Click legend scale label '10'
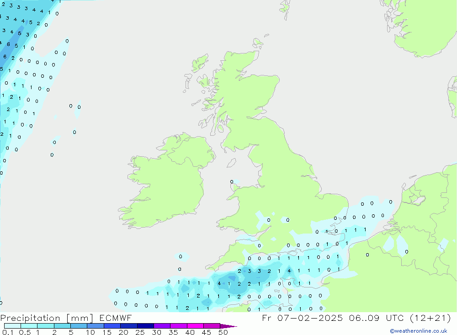 click(x=90, y=332)
